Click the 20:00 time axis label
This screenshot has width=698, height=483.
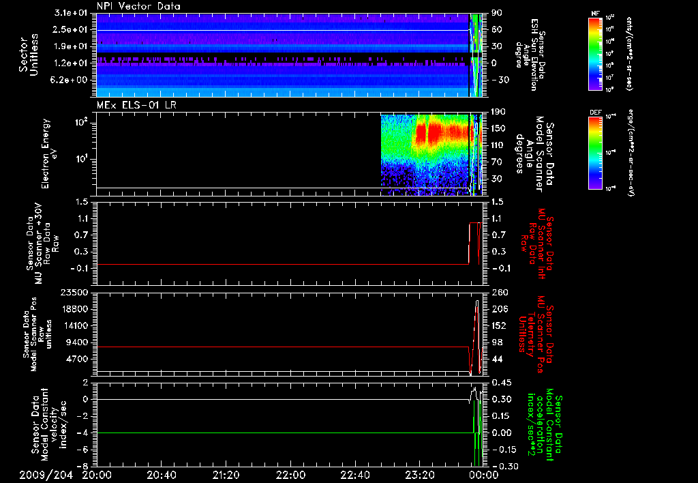[97, 475]
